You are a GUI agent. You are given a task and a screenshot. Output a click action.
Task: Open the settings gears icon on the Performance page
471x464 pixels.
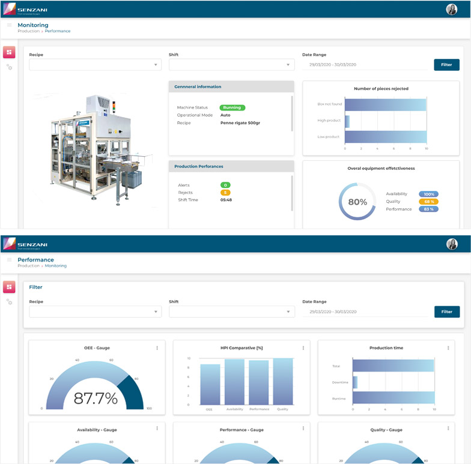coord(10,302)
